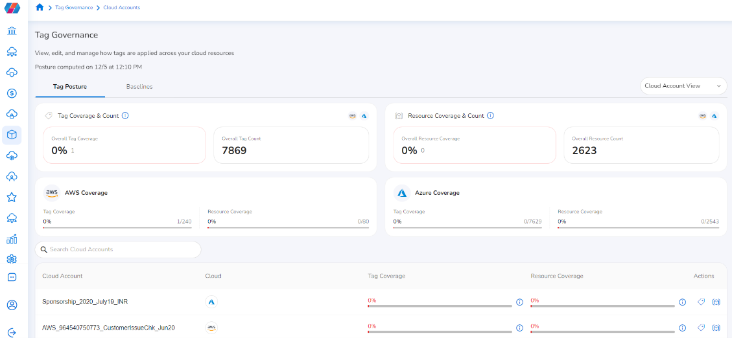Expand the Cloud Account View dropdown

point(683,86)
